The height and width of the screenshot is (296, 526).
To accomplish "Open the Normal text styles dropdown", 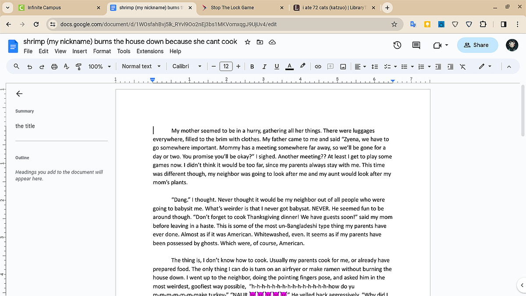I will pyautogui.click(x=141, y=66).
